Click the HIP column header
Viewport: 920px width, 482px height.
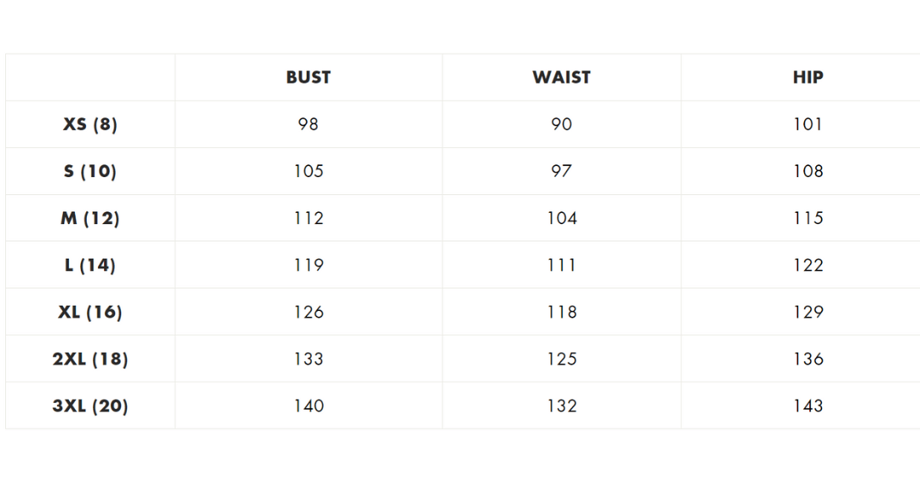[x=808, y=77]
